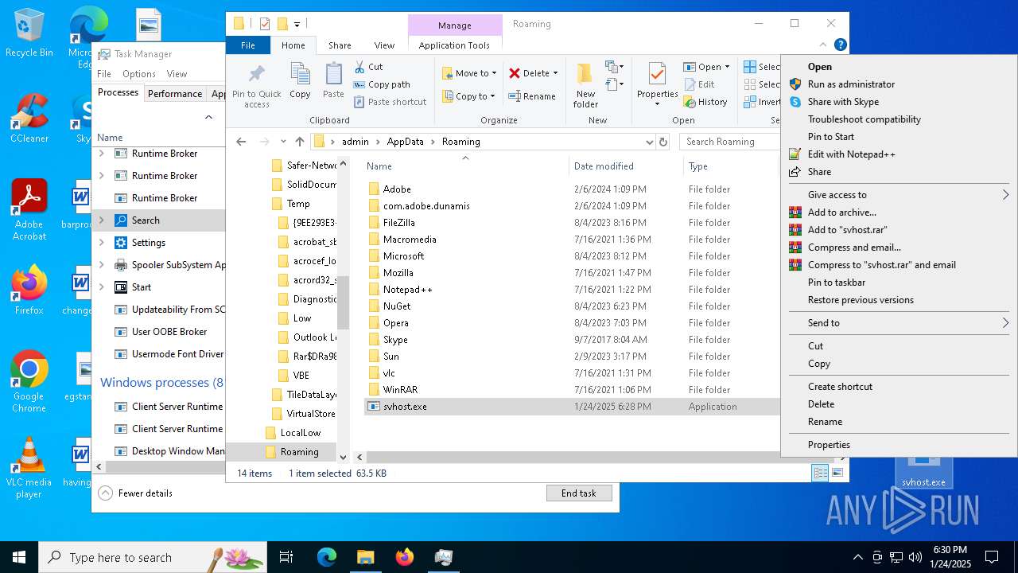
Task: Switch to large icons view icon
Action: click(837, 473)
